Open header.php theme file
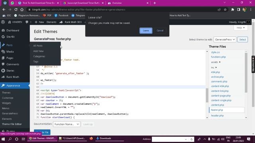The height and width of the screenshot is (143, 255). 217,116
